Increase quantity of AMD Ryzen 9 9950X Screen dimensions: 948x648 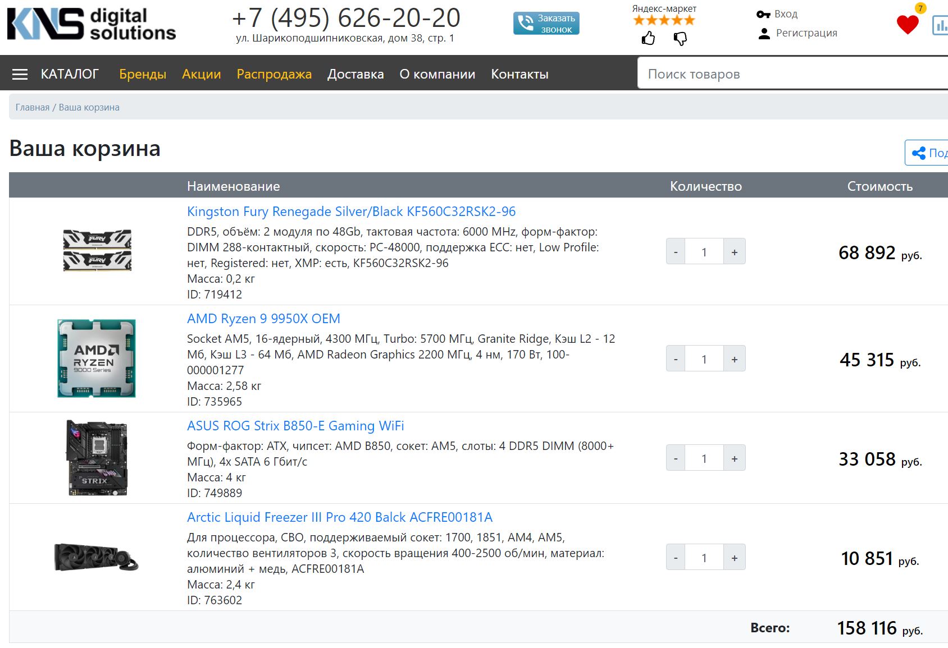(734, 359)
